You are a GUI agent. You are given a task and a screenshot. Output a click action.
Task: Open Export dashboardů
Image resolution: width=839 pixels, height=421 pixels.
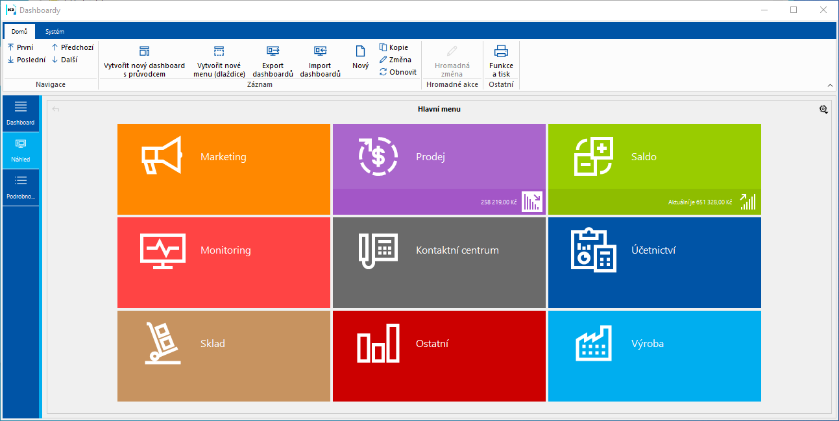click(x=273, y=61)
